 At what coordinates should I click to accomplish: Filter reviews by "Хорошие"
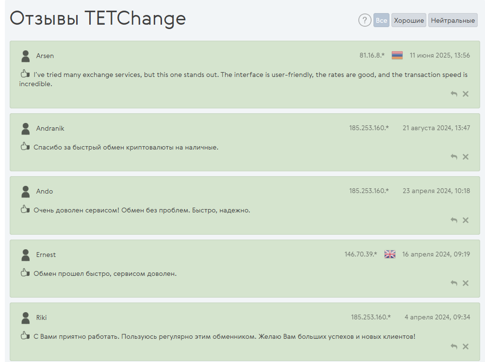(409, 20)
